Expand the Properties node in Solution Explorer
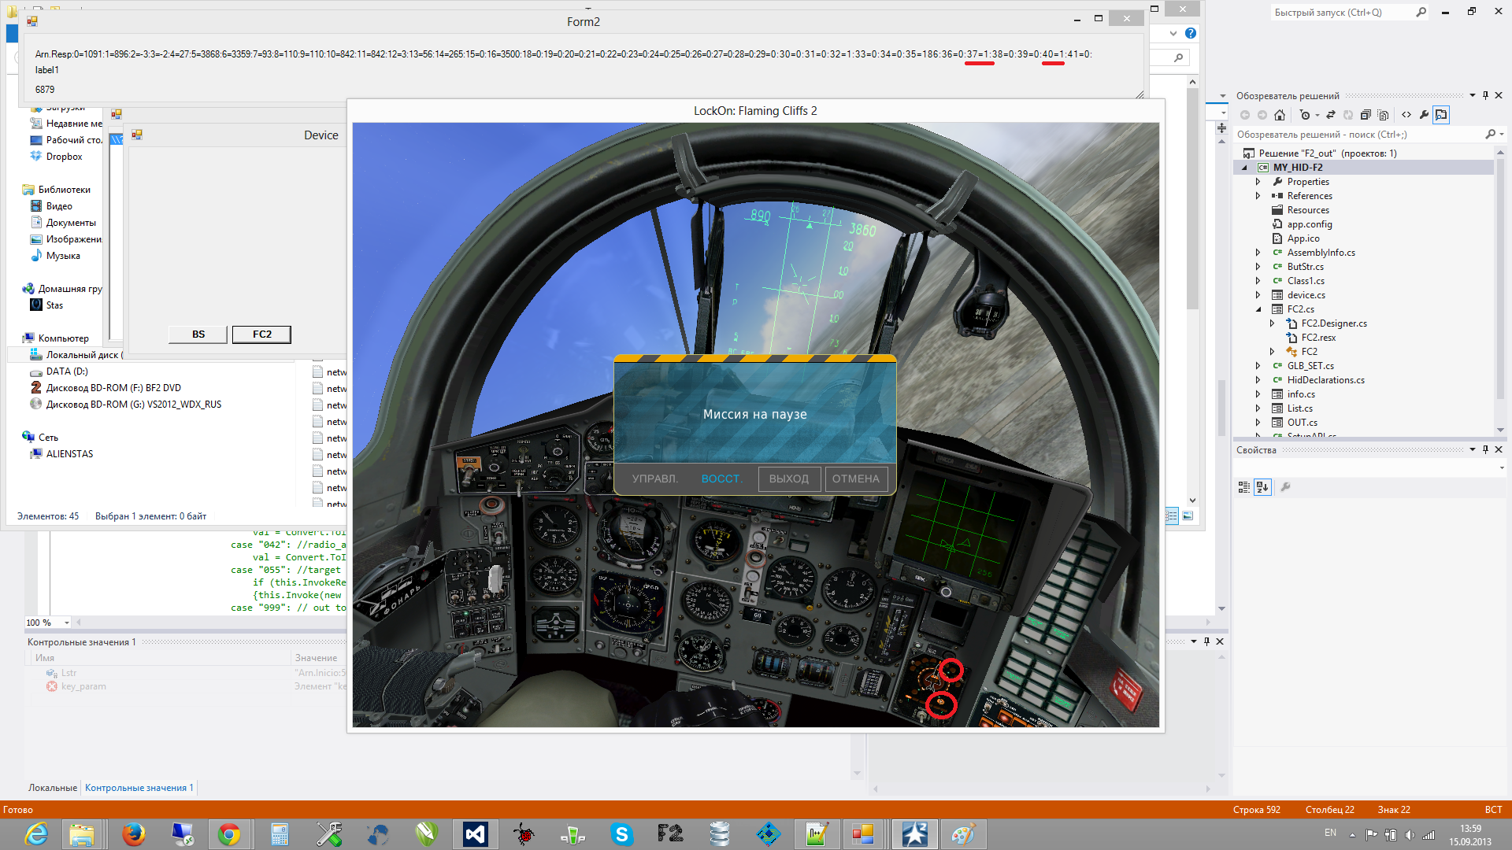1512x850 pixels. [1258, 182]
